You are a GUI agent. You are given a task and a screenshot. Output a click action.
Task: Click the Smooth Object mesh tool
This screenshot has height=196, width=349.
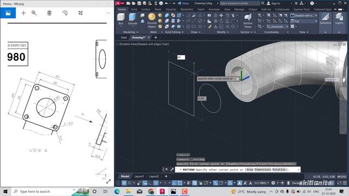click(x=152, y=20)
